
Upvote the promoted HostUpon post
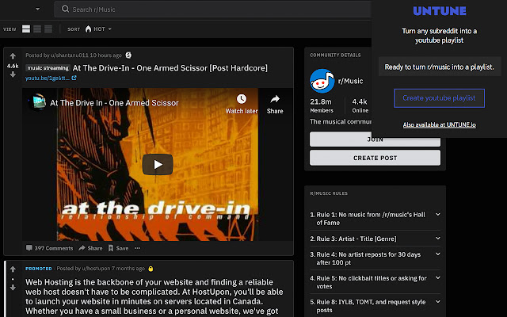tap(13, 269)
